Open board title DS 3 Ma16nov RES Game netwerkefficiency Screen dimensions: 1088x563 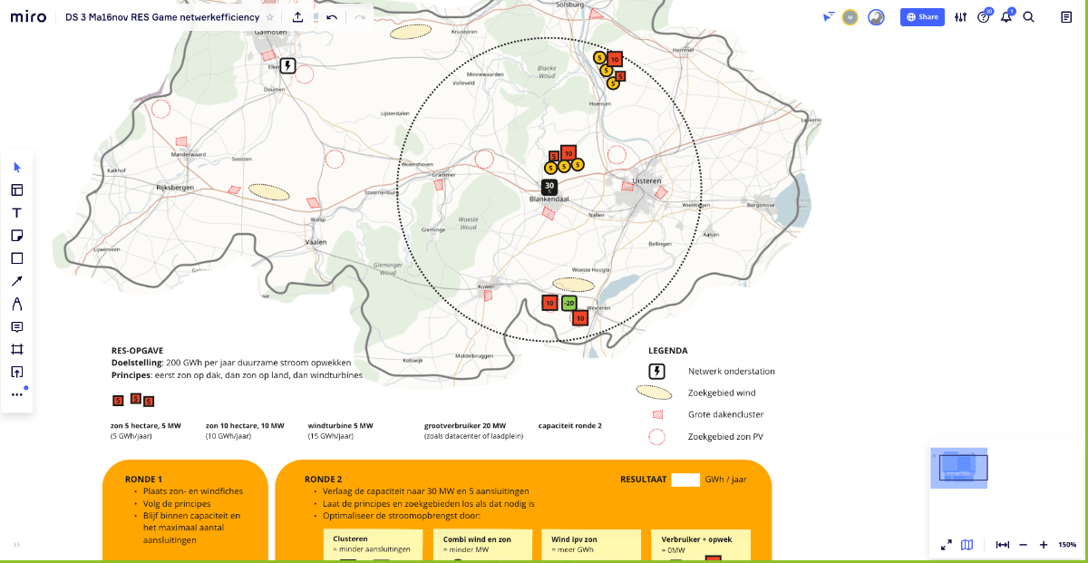pos(162,17)
